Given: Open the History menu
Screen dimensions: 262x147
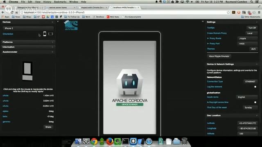Looking at the screenshot, I should 47,2.
